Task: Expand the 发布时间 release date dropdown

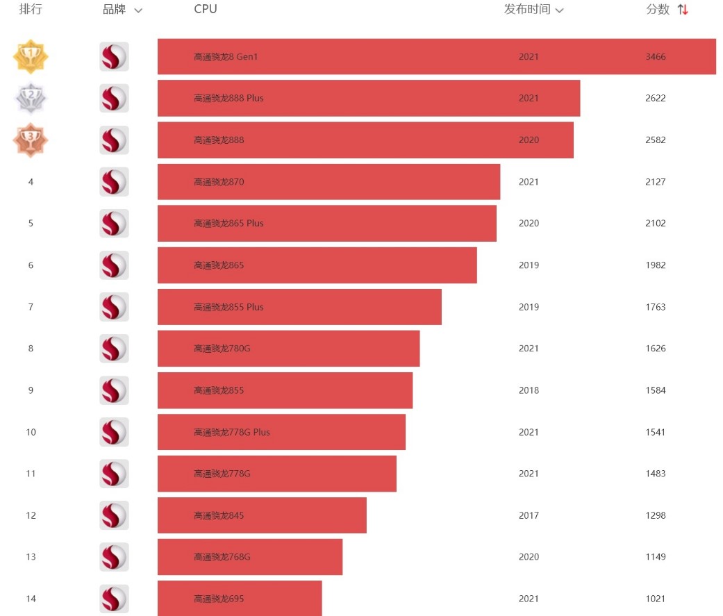Action: point(559,10)
